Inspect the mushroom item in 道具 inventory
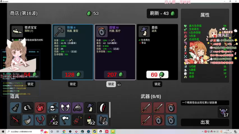Image resolution: width=239 pixels, height=134 pixels. tap(90, 107)
